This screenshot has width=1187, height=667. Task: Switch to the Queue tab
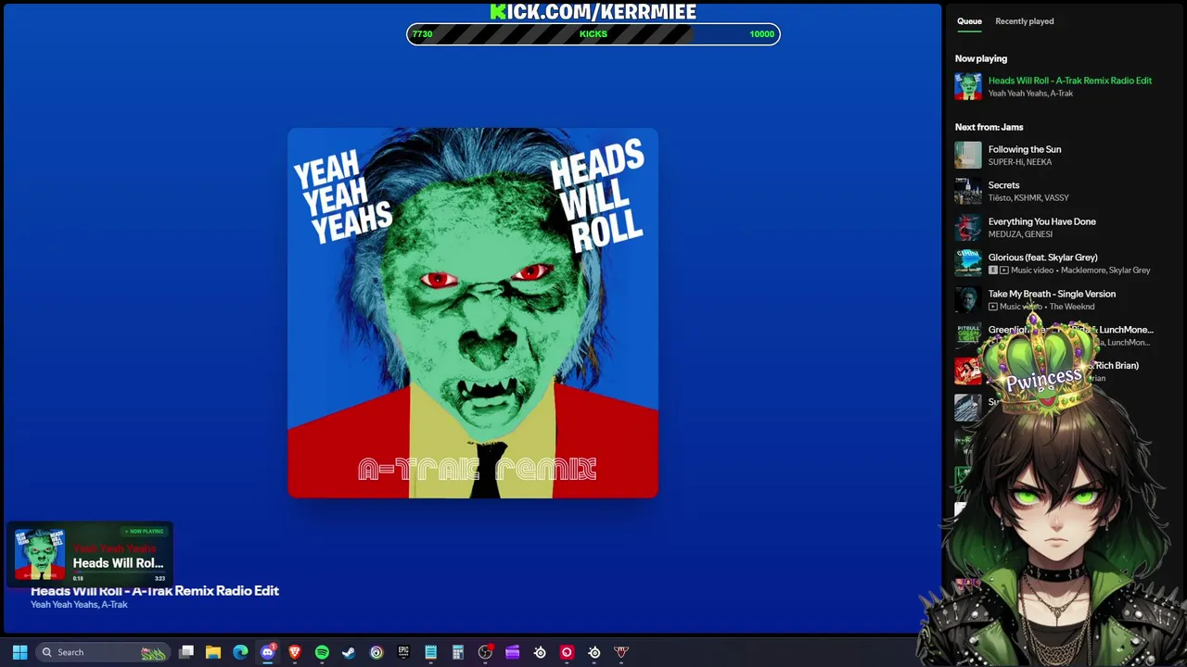tap(969, 21)
